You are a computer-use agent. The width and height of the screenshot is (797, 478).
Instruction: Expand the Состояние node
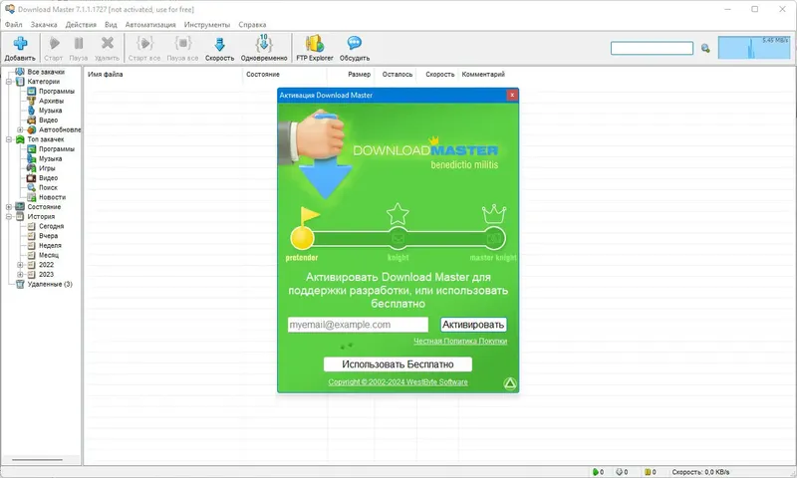click(x=9, y=207)
